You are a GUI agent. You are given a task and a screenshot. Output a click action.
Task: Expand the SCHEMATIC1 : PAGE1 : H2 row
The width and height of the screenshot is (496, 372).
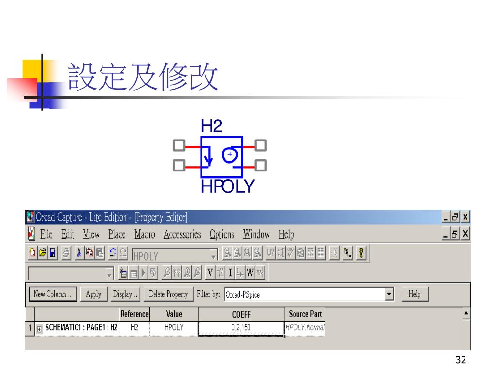coord(39,329)
